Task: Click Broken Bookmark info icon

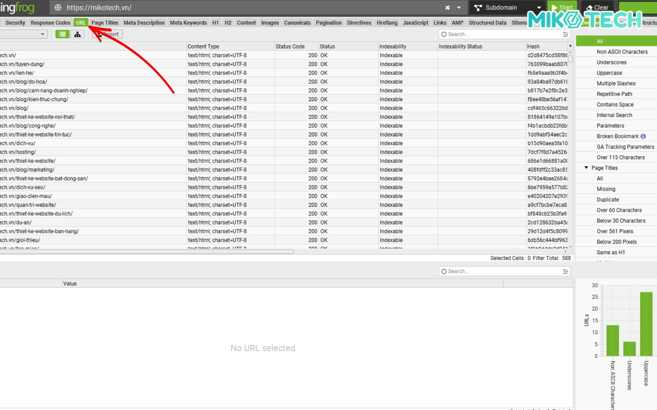Action: click(x=643, y=136)
